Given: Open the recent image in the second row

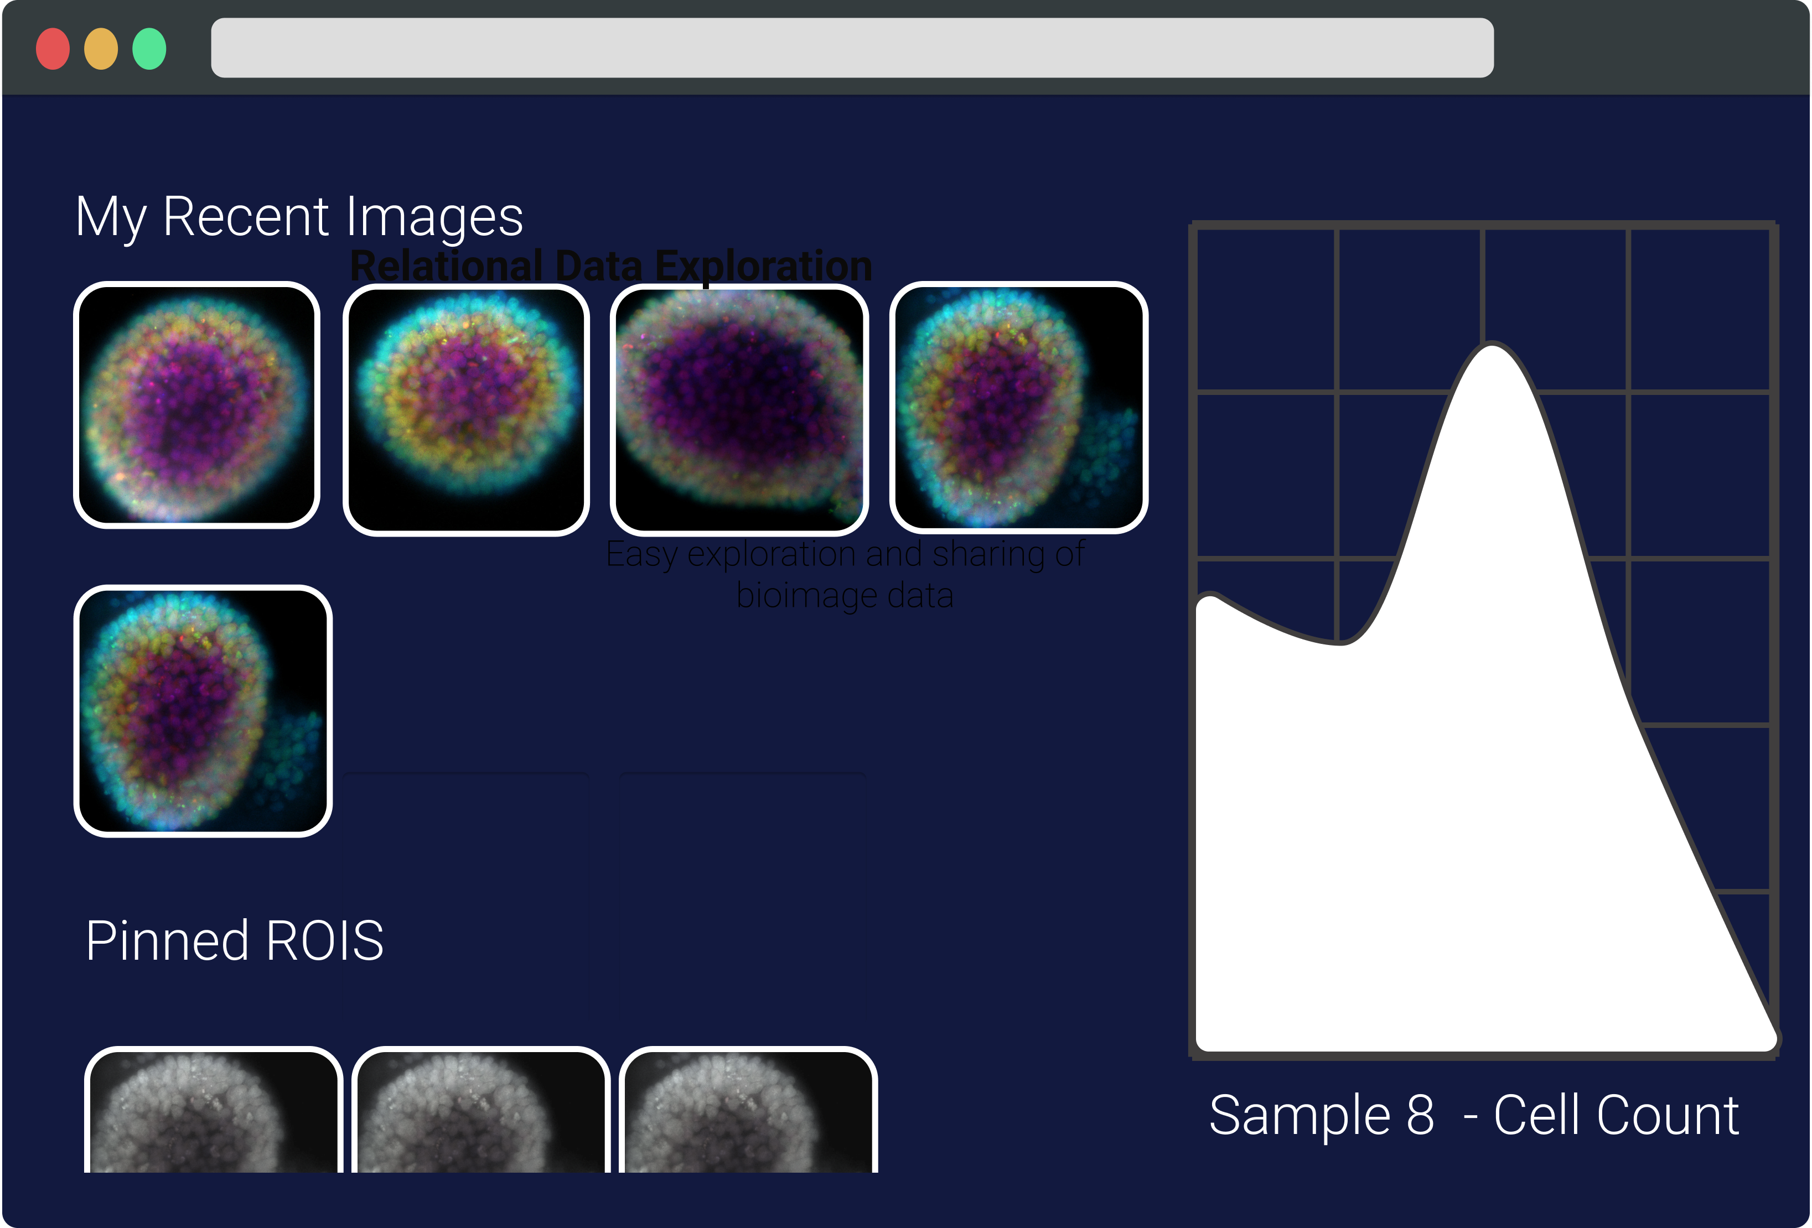Looking at the screenshot, I should 203,711.
